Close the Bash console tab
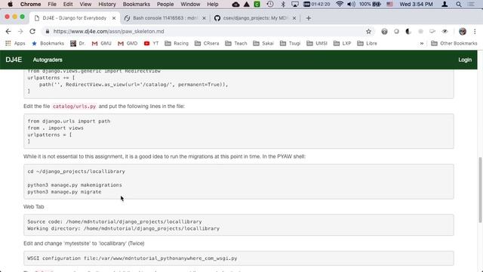Screen dimensions: 483x272 coord(204,18)
